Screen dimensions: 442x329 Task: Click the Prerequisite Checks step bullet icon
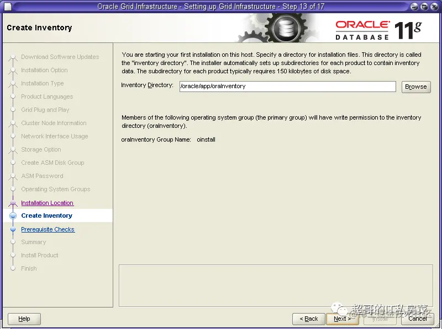13,229
